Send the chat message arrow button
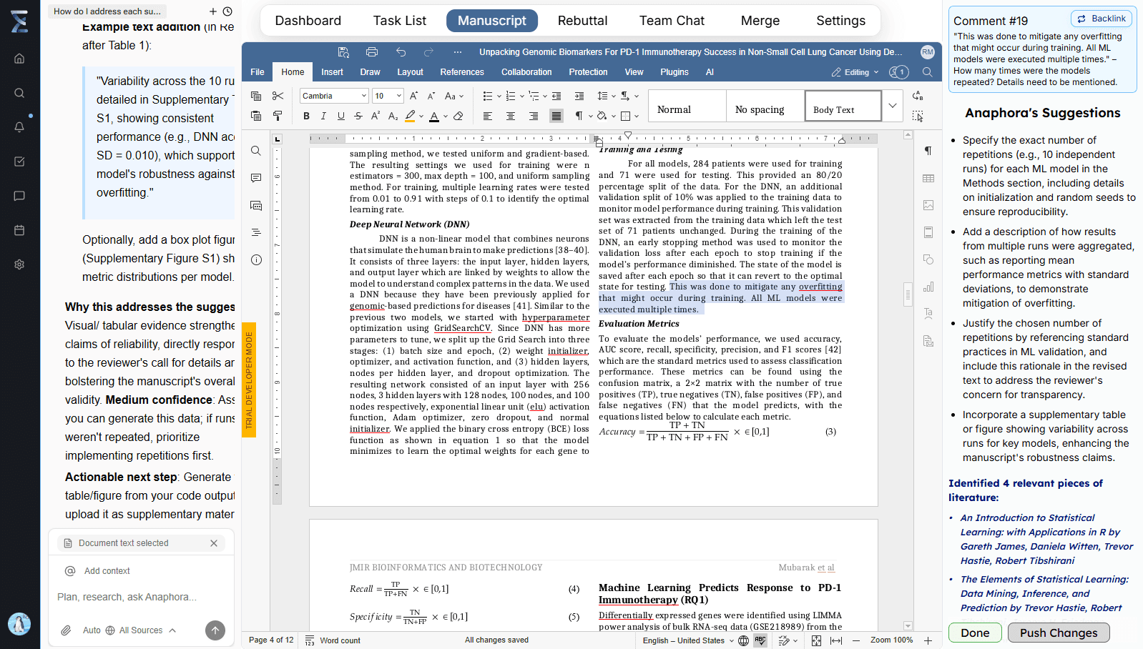The width and height of the screenshot is (1143, 649). point(215,630)
